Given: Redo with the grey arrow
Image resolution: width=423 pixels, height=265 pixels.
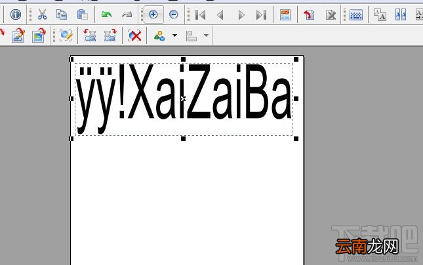Looking at the screenshot, I should [127, 14].
